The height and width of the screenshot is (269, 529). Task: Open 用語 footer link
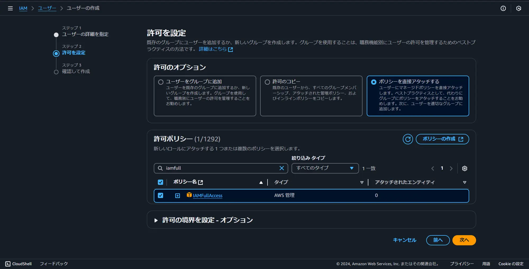click(x=486, y=264)
